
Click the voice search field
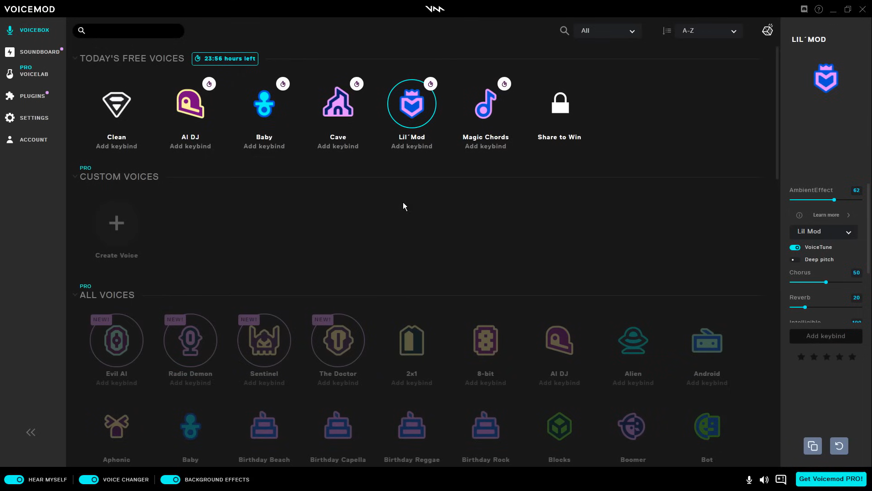pyautogui.click(x=132, y=30)
